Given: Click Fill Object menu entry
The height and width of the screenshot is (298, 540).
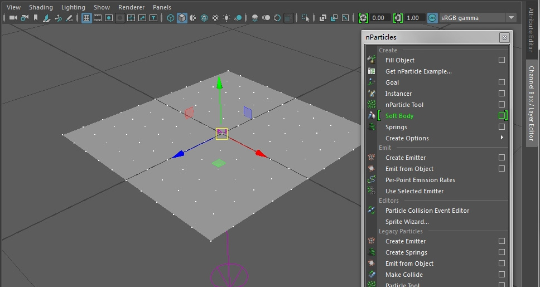Looking at the screenshot, I should tap(400, 60).
